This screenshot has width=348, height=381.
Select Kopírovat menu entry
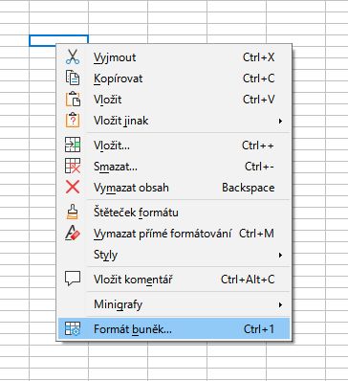pyautogui.click(x=174, y=78)
